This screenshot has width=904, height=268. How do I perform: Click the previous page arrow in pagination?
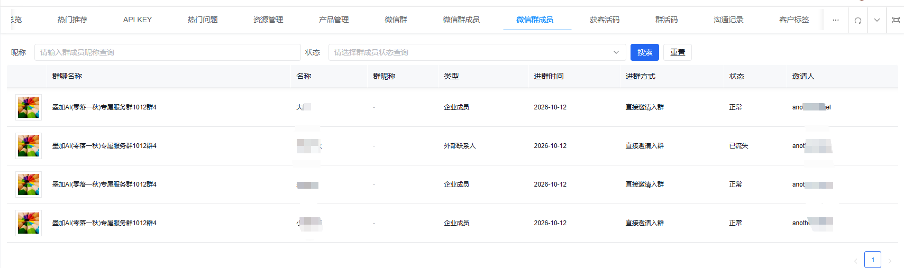pos(855,261)
